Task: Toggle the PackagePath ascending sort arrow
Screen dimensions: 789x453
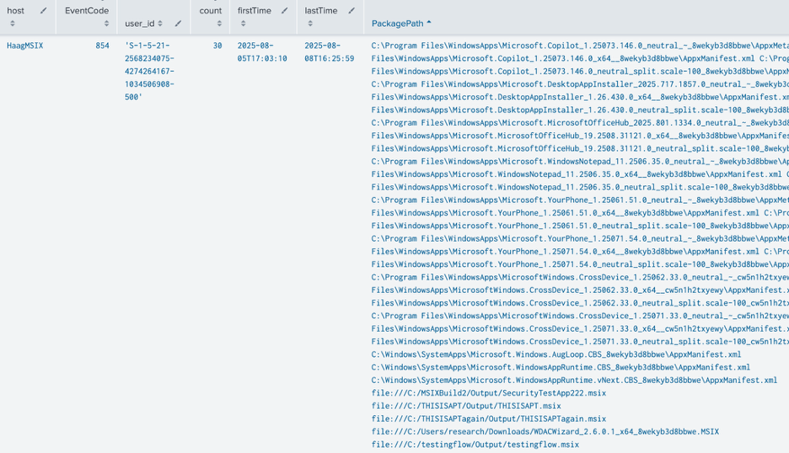Action: (x=429, y=23)
